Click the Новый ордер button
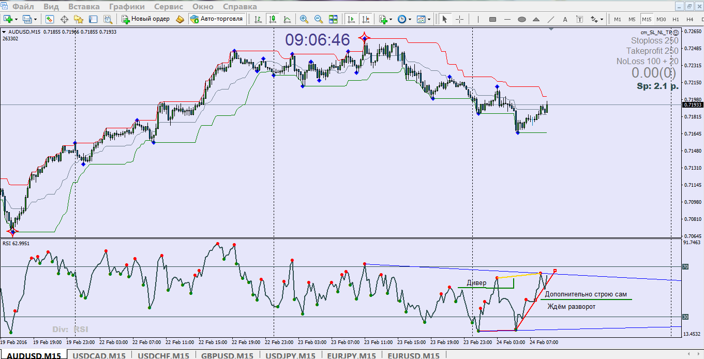The image size is (704, 359). point(145,19)
